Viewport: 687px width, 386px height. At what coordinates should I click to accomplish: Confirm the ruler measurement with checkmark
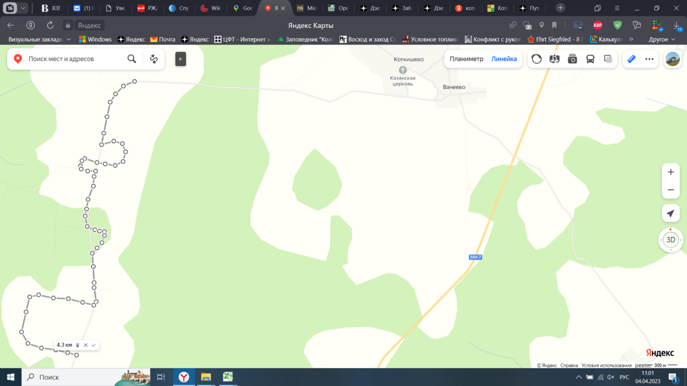(x=94, y=345)
